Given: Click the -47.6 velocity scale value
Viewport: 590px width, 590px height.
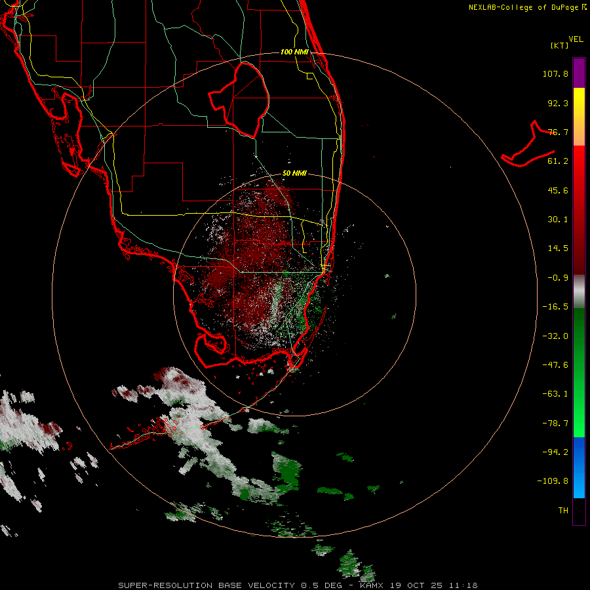Looking at the screenshot, I should [555, 365].
